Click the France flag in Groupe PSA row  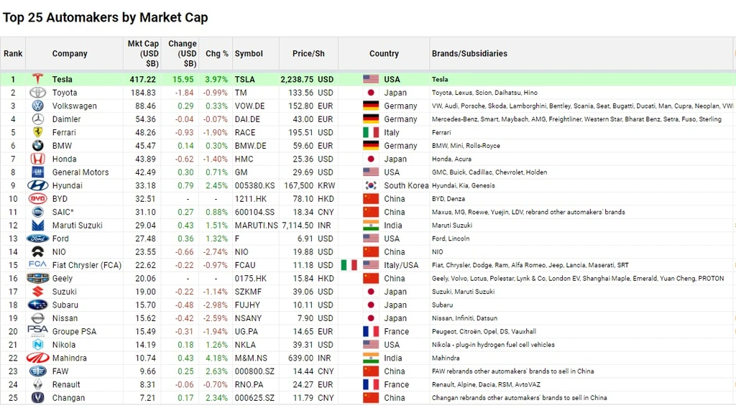(371, 331)
